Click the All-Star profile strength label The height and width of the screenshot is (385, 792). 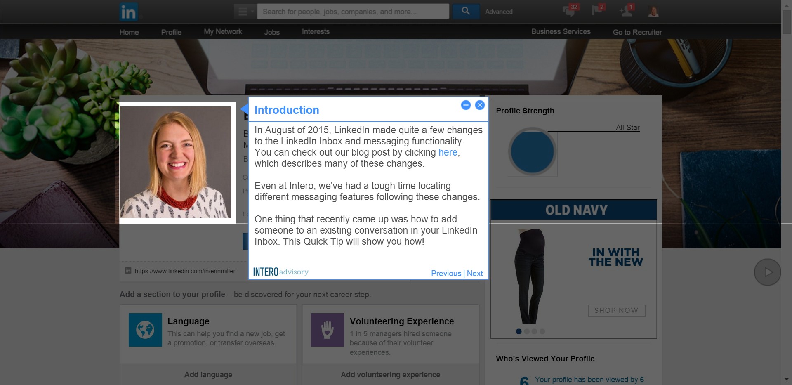627,128
